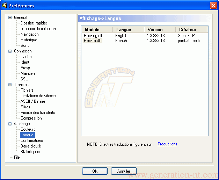This screenshot has height=180, width=219.
Task: Close the Préférences dialog
Action: [x=213, y=6]
